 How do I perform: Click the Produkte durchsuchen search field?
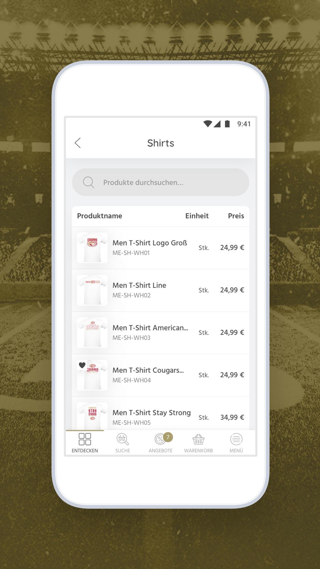(161, 182)
